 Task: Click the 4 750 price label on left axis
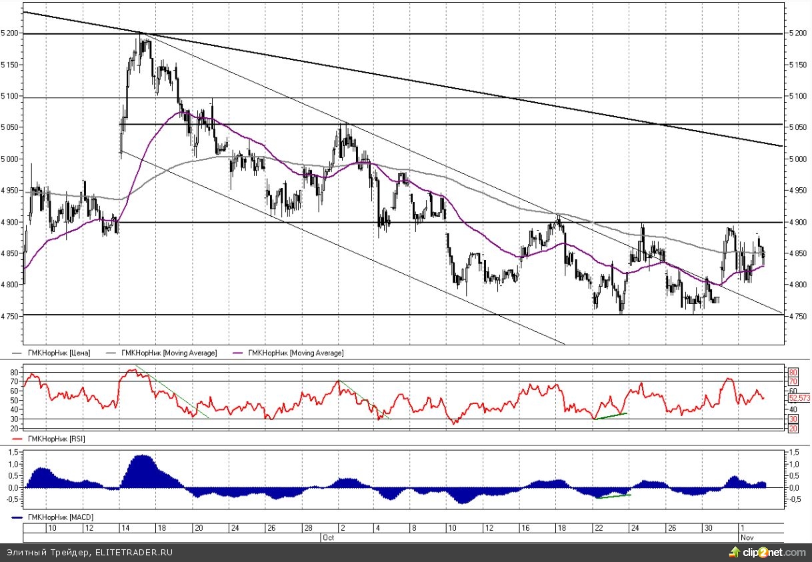pyautogui.click(x=11, y=316)
